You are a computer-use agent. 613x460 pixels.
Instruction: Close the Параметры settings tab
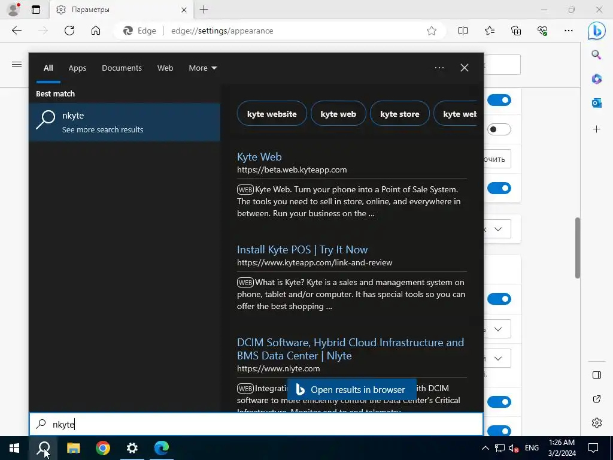coord(184,10)
